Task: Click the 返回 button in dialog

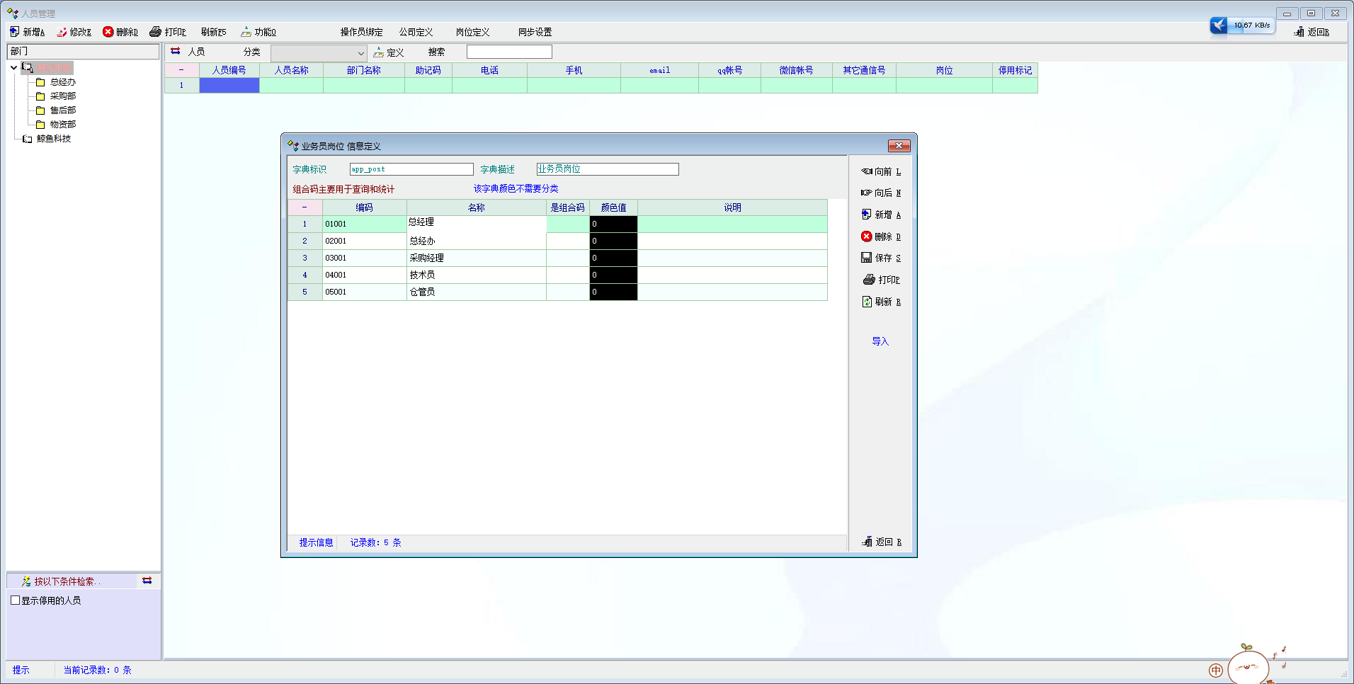Action: coord(882,542)
